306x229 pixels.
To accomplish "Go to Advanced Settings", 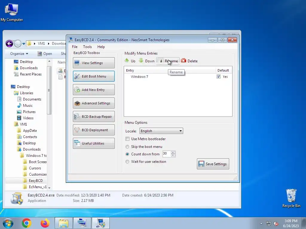I will [94, 103].
